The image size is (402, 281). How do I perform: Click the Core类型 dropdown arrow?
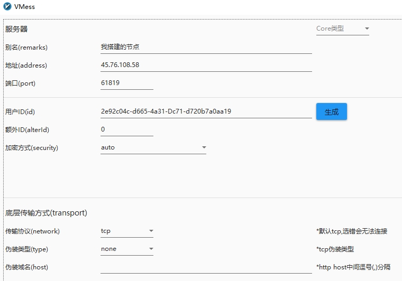[x=367, y=29]
